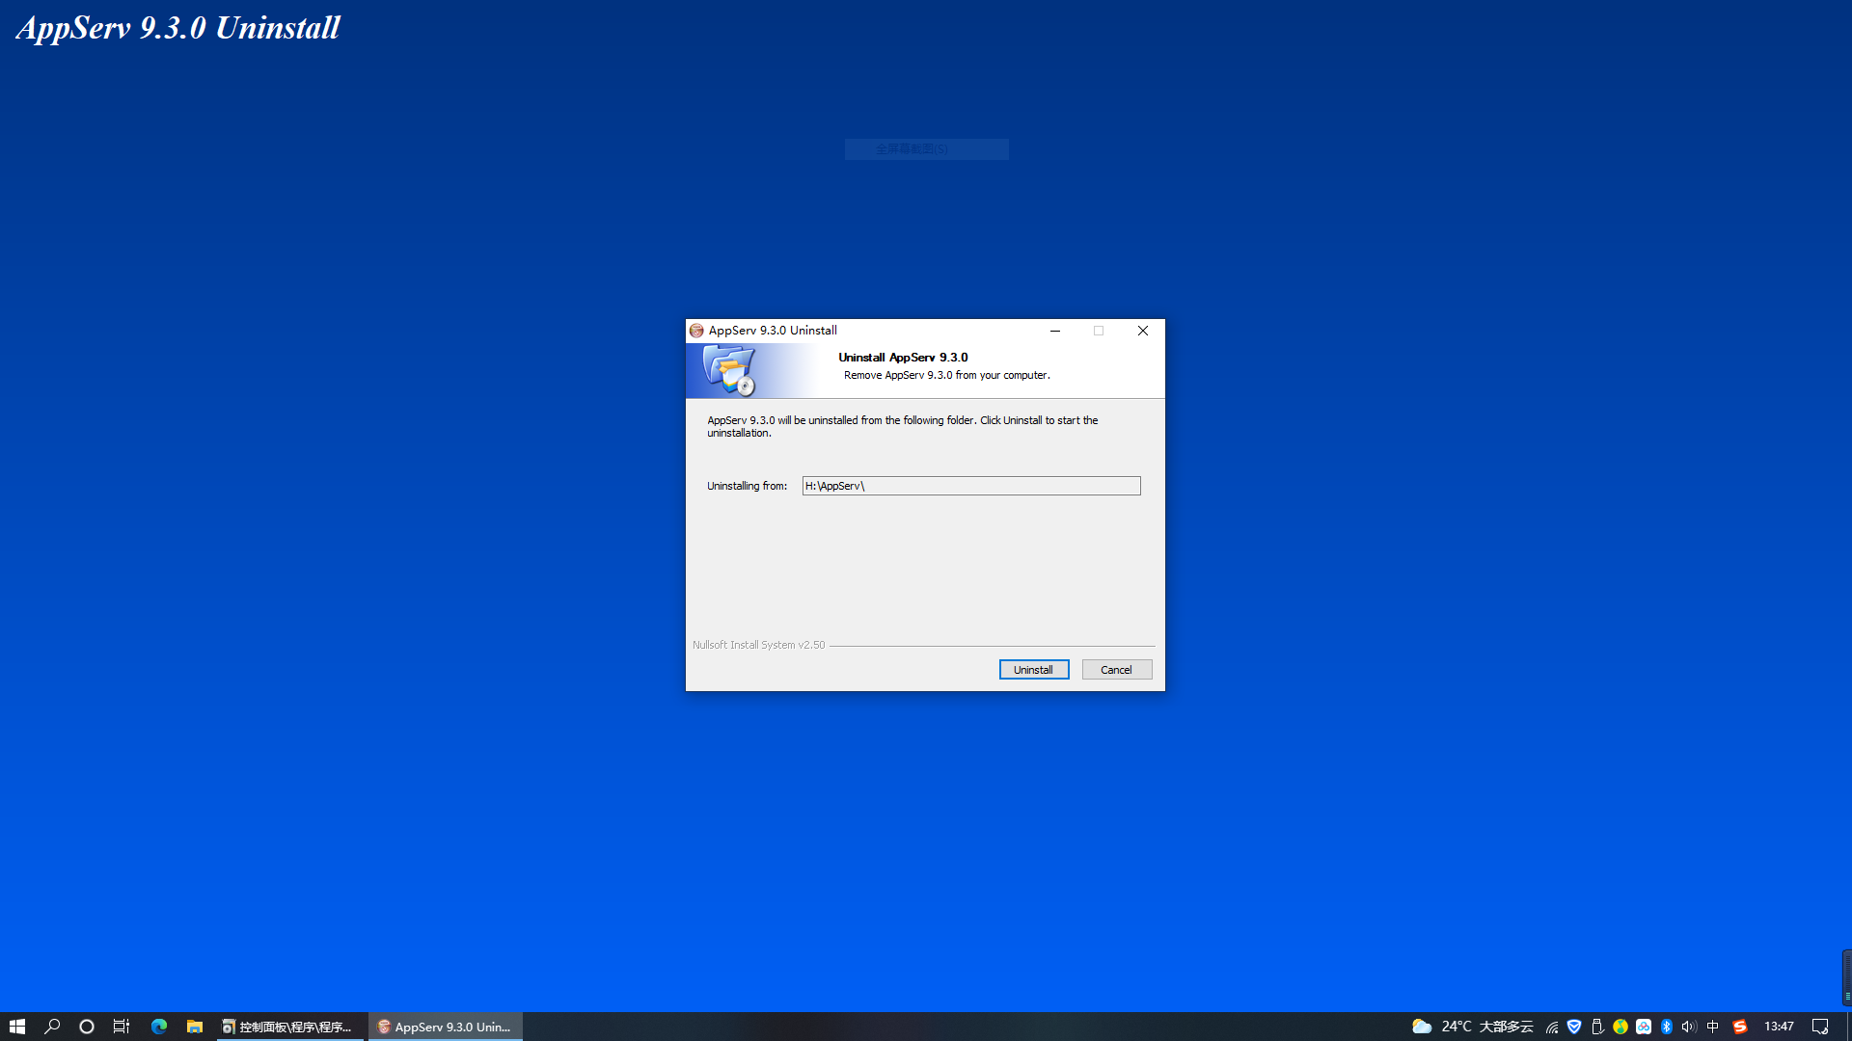Select AppServ 9.3.0 Uninstall taskbar item

coord(445,1027)
